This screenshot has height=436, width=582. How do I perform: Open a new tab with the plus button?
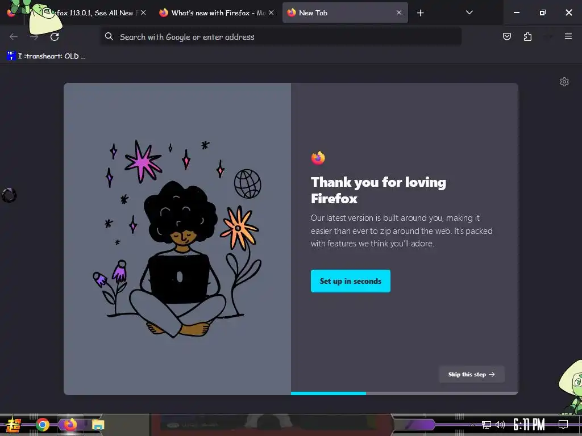point(420,13)
